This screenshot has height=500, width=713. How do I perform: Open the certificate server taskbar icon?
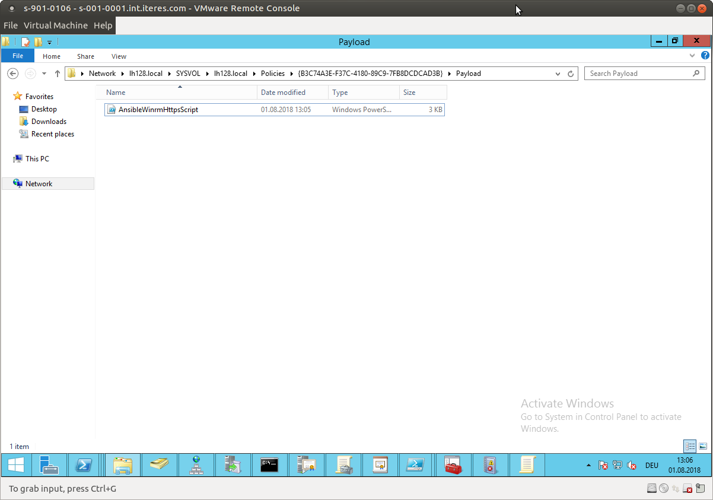[x=306, y=465]
